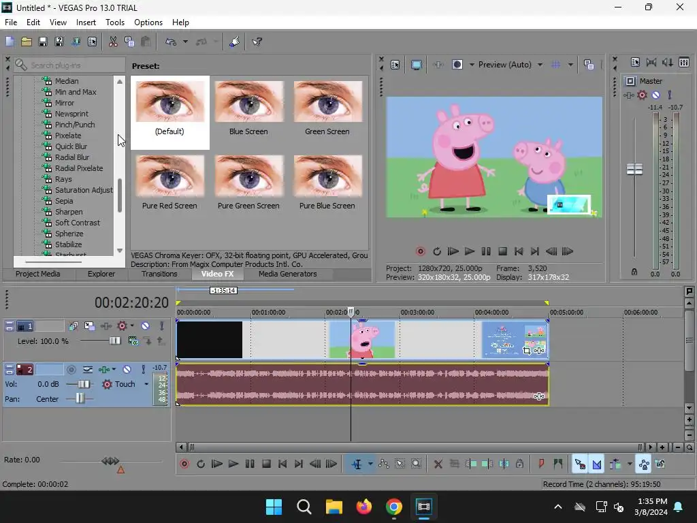The height and width of the screenshot is (523, 697).
Task: Open the edit tool selector dropdown arrow
Action: point(370,464)
